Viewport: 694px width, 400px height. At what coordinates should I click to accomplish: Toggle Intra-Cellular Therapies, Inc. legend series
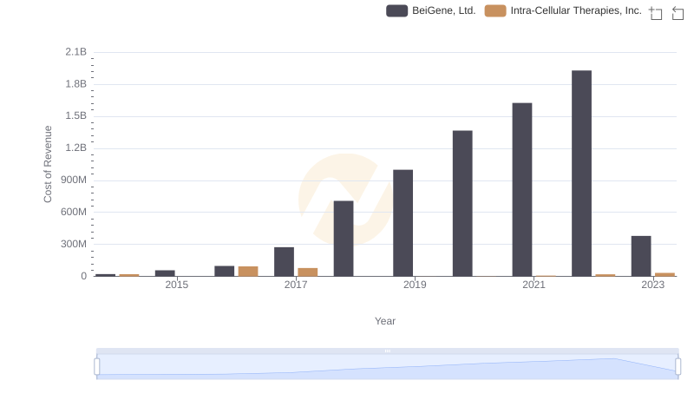[563, 10]
